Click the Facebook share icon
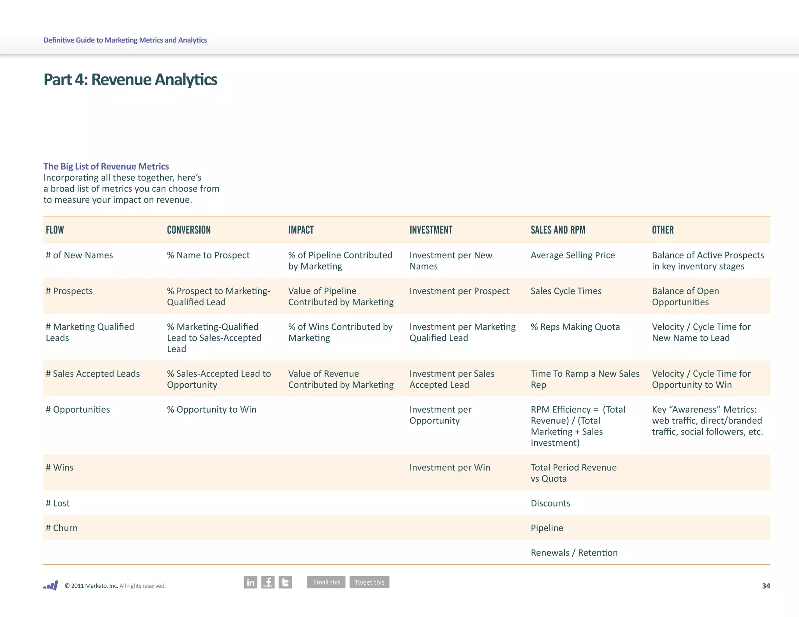The width and height of the screenshot is (799, 617). pos(268,582)
